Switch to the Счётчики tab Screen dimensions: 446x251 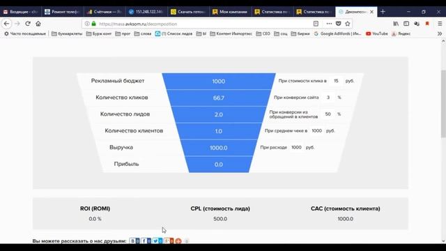coord(104,12)
